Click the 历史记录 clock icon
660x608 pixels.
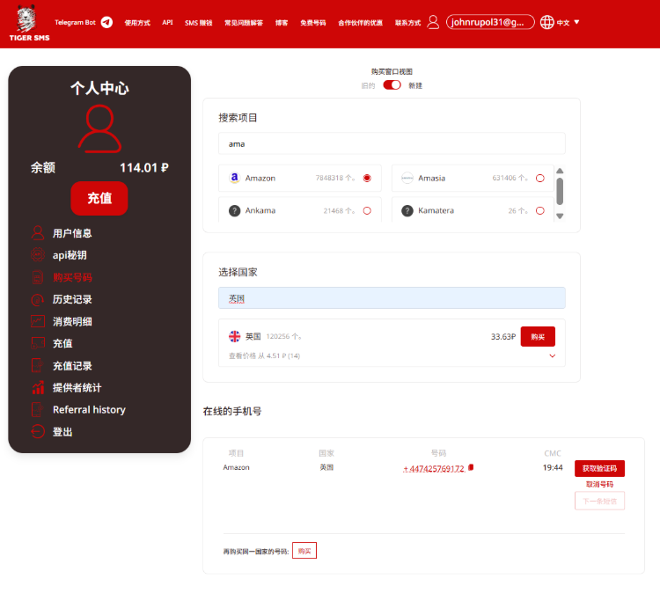tap(38, 299)
